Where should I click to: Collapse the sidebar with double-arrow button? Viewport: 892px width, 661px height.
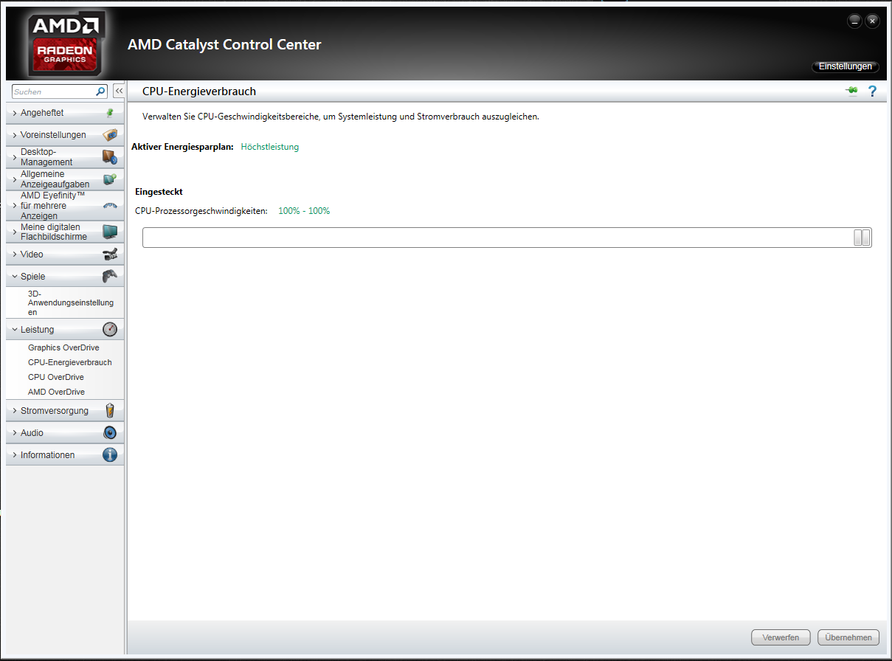(118, 91)
